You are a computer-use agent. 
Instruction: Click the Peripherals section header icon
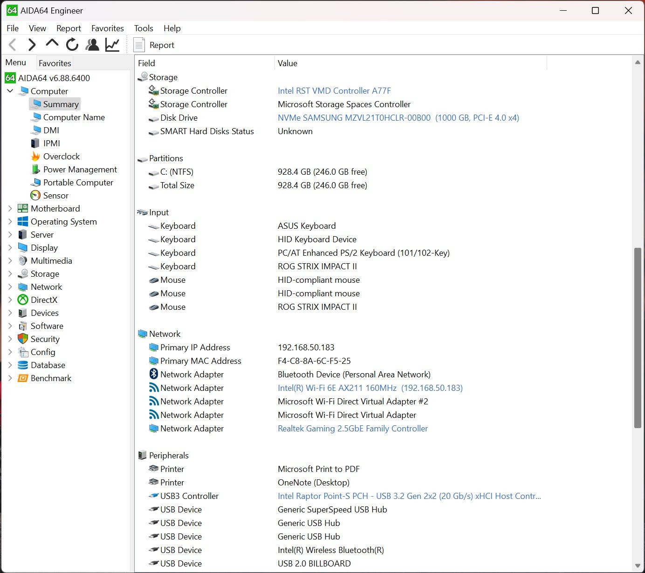point(143,456)
